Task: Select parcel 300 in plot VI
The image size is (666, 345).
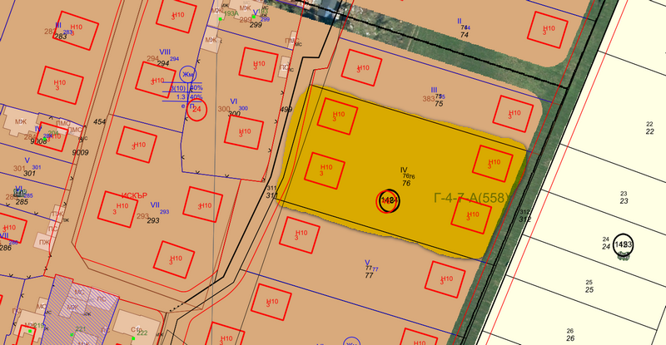Action: (234, 113)
